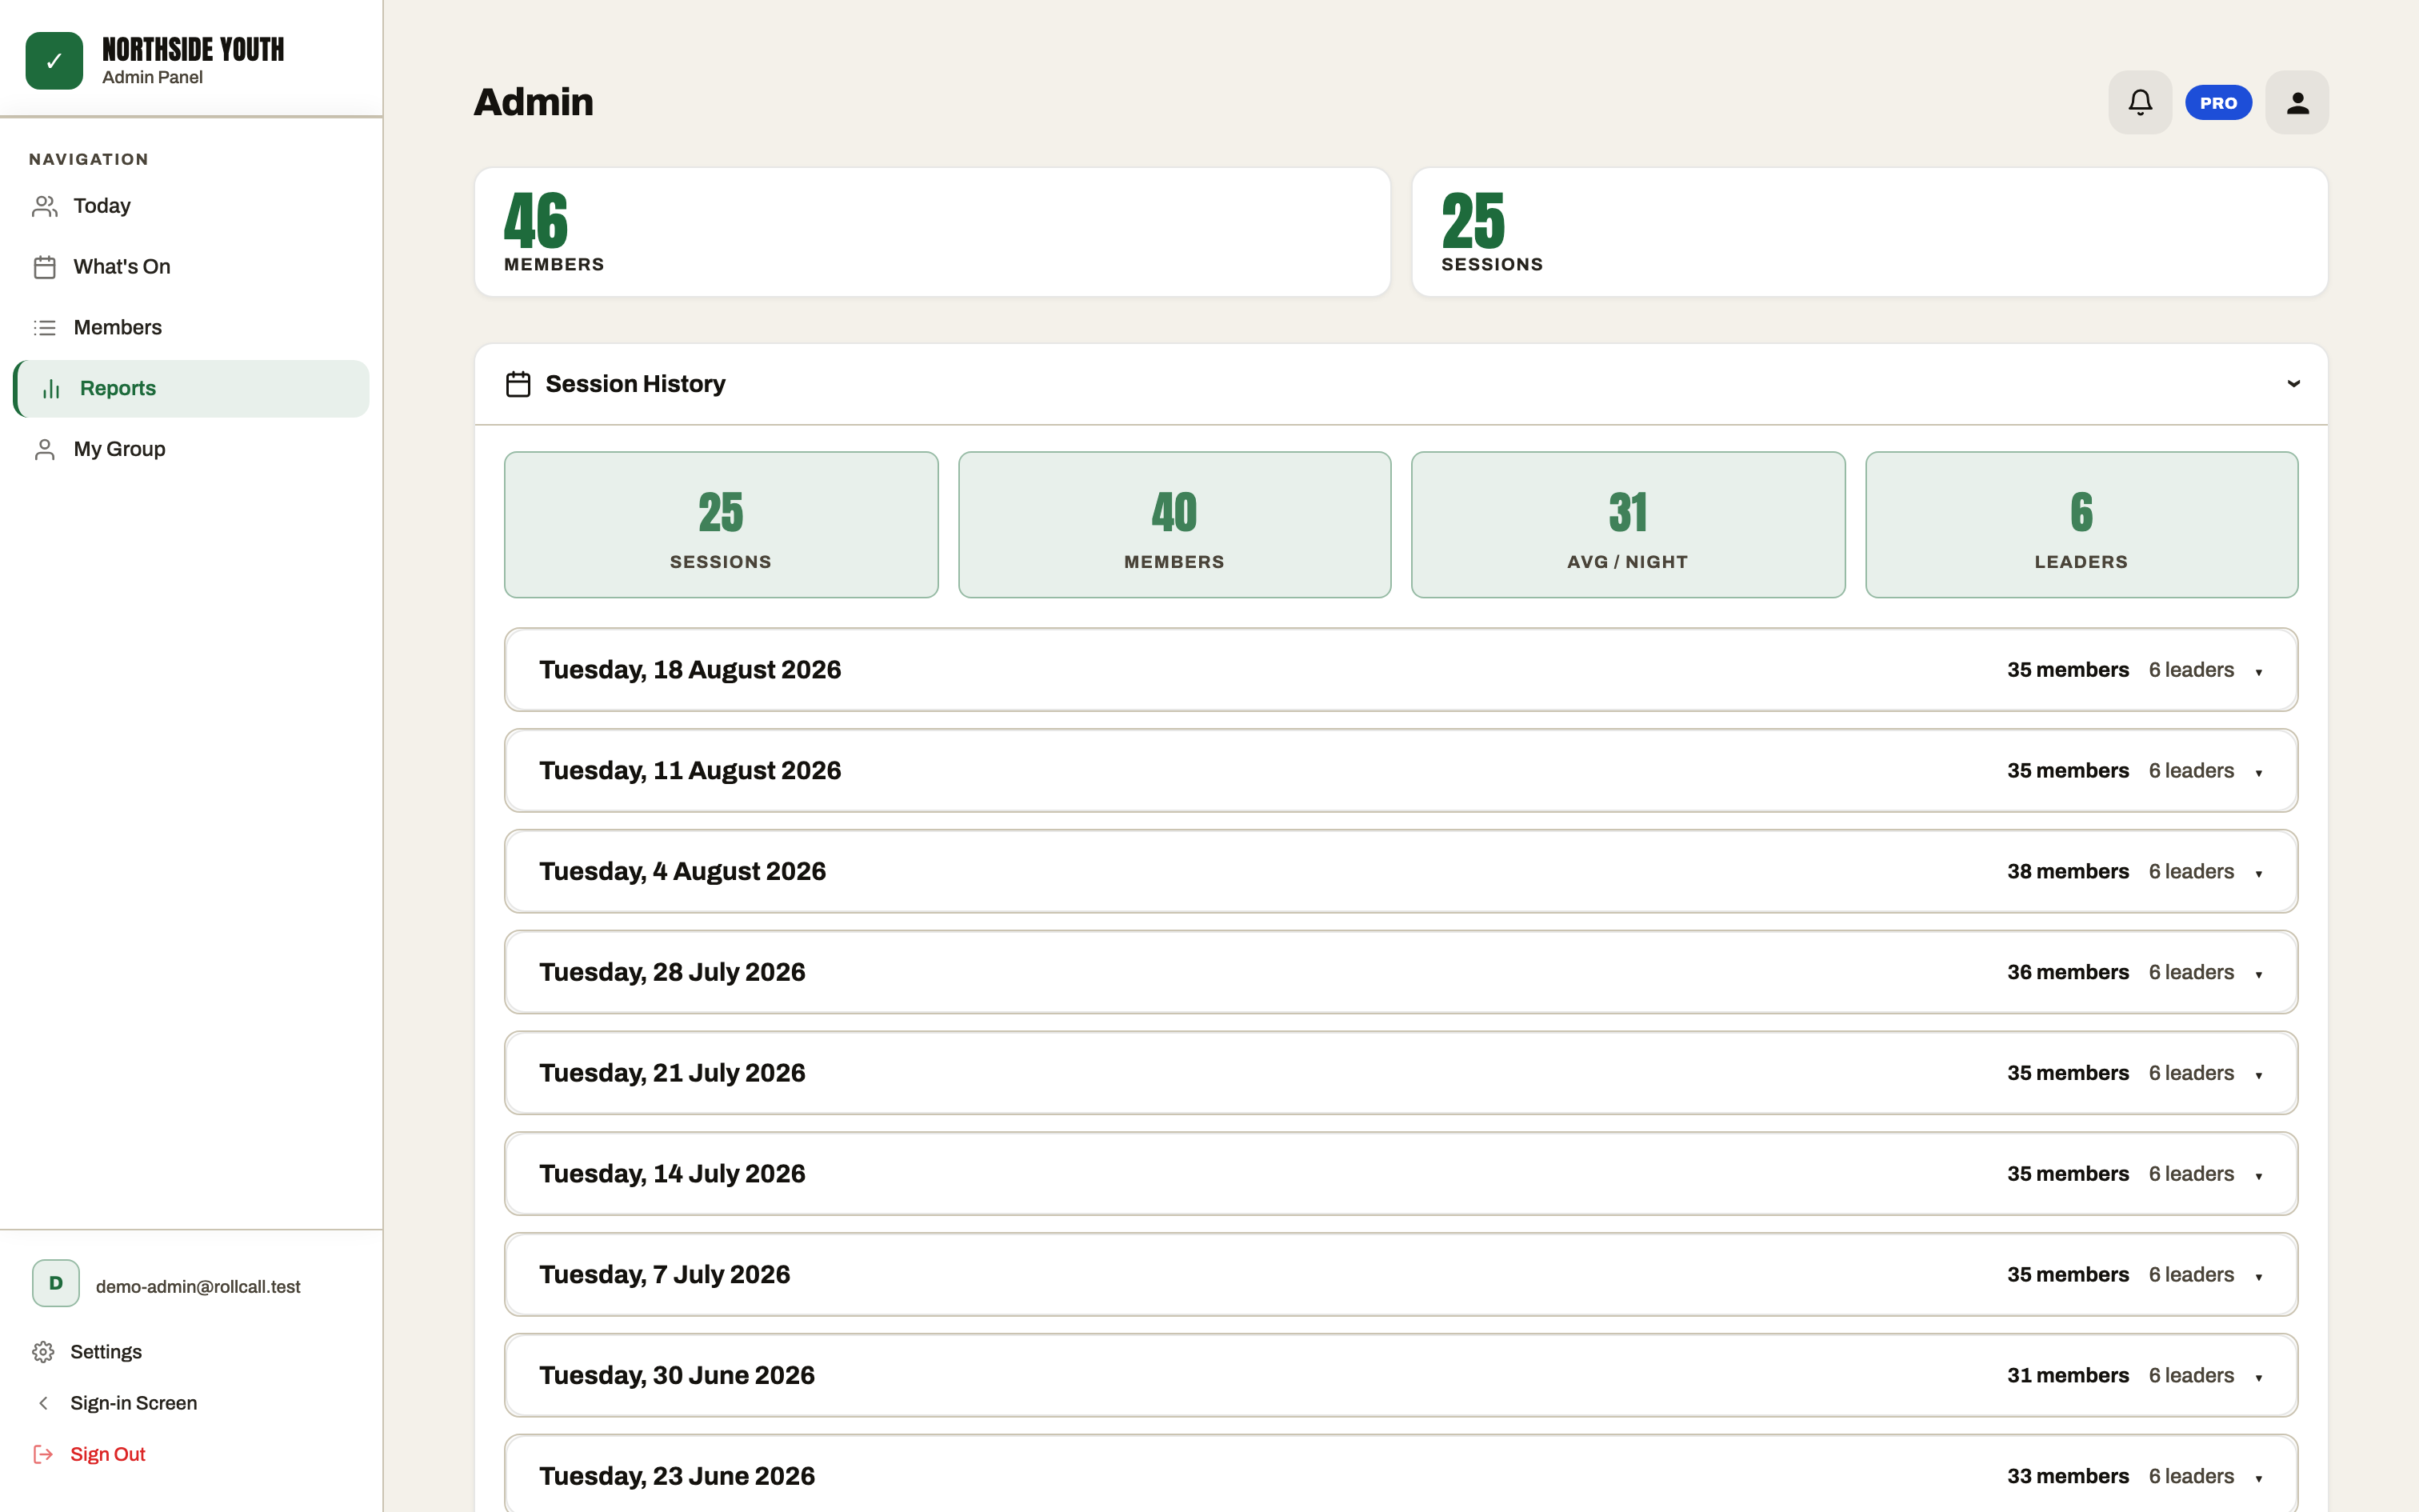Expand Tuesday, 23 June 2026 session arrow

point(2258,1479)
